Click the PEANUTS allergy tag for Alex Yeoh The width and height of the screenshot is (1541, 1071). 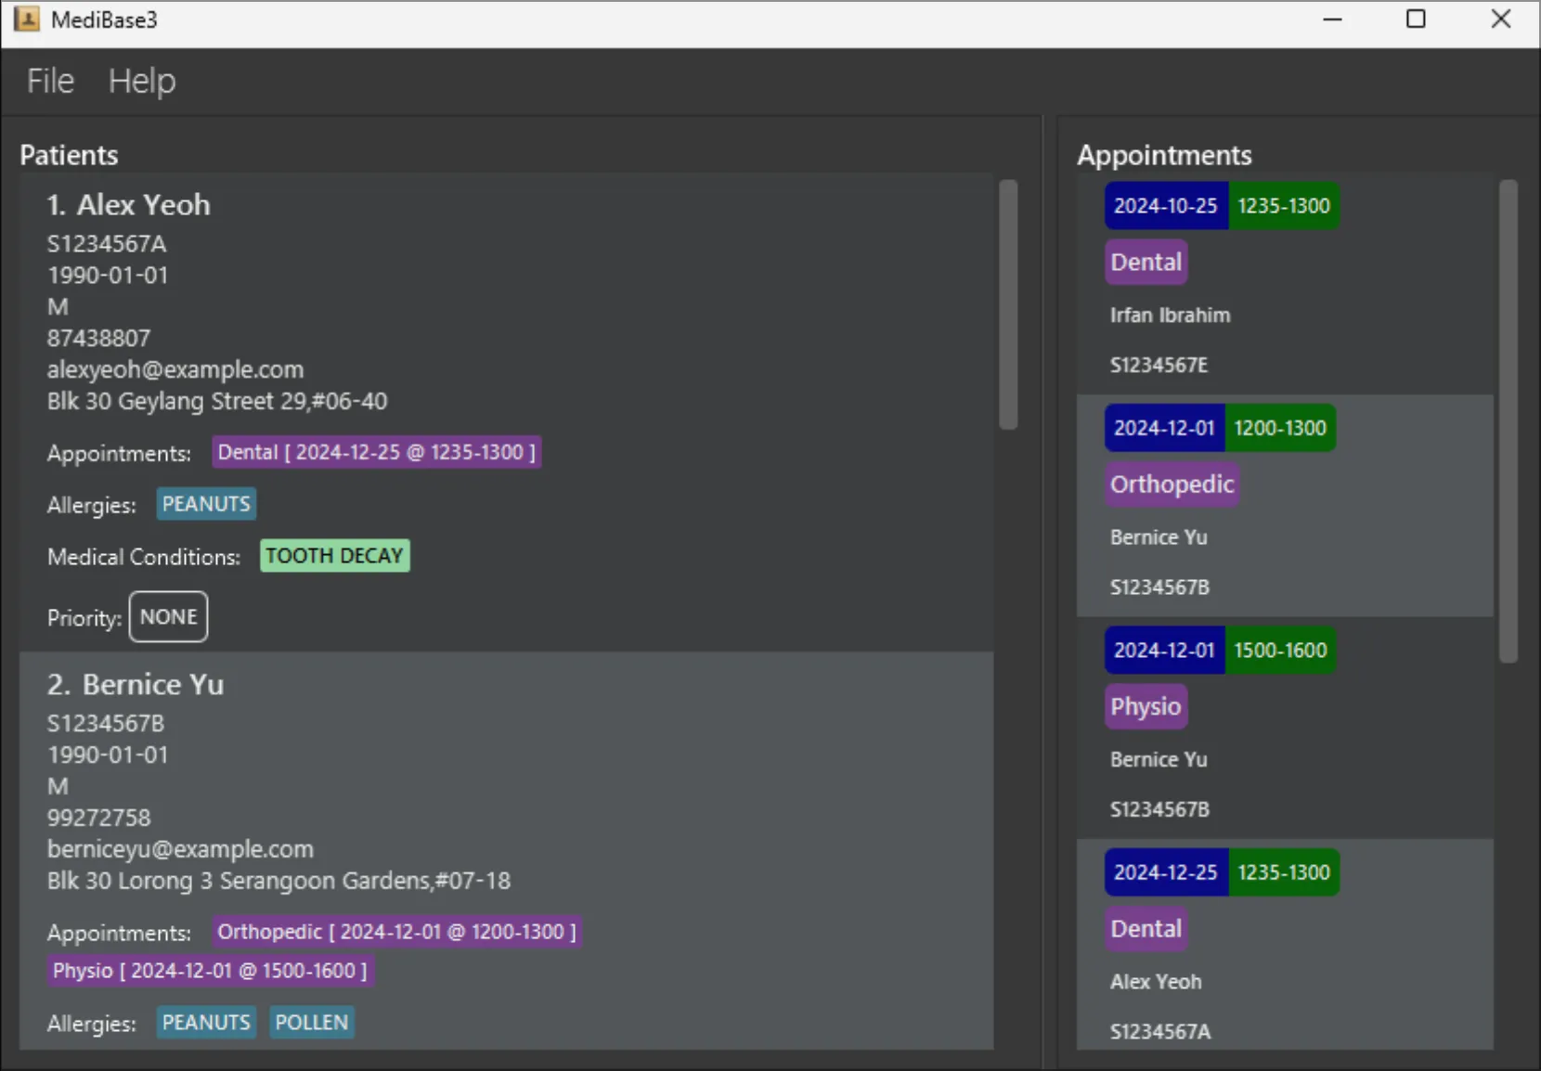205,503
